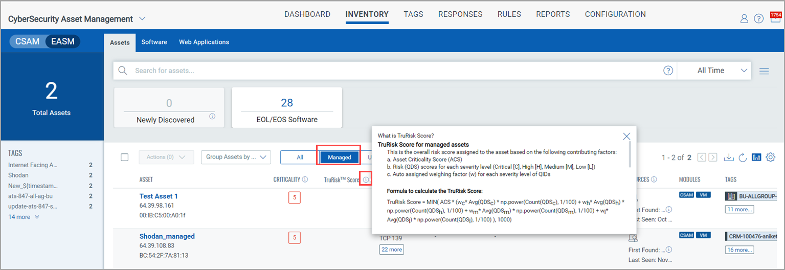Viewport: 785px width, 270px height.
Task: Tick the select-all assets checkbox
Action: [124, 157]
